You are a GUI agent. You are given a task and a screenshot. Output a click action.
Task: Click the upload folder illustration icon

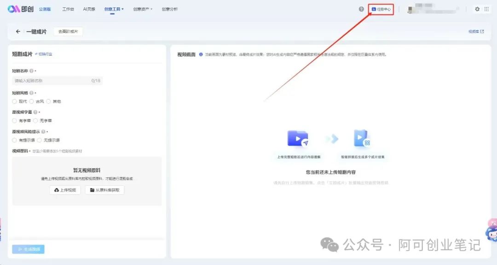click(298, 139)
